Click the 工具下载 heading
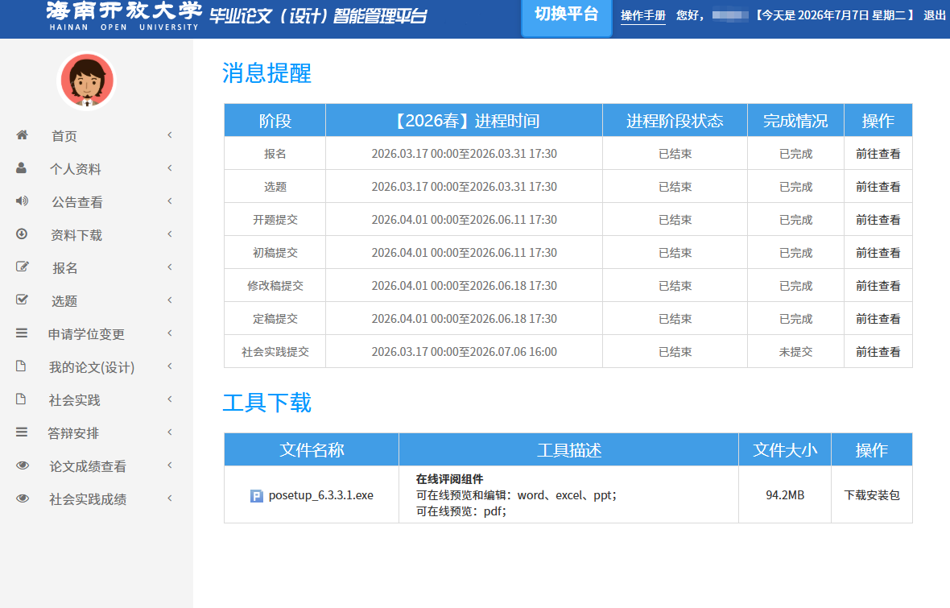 coord(266,403)
